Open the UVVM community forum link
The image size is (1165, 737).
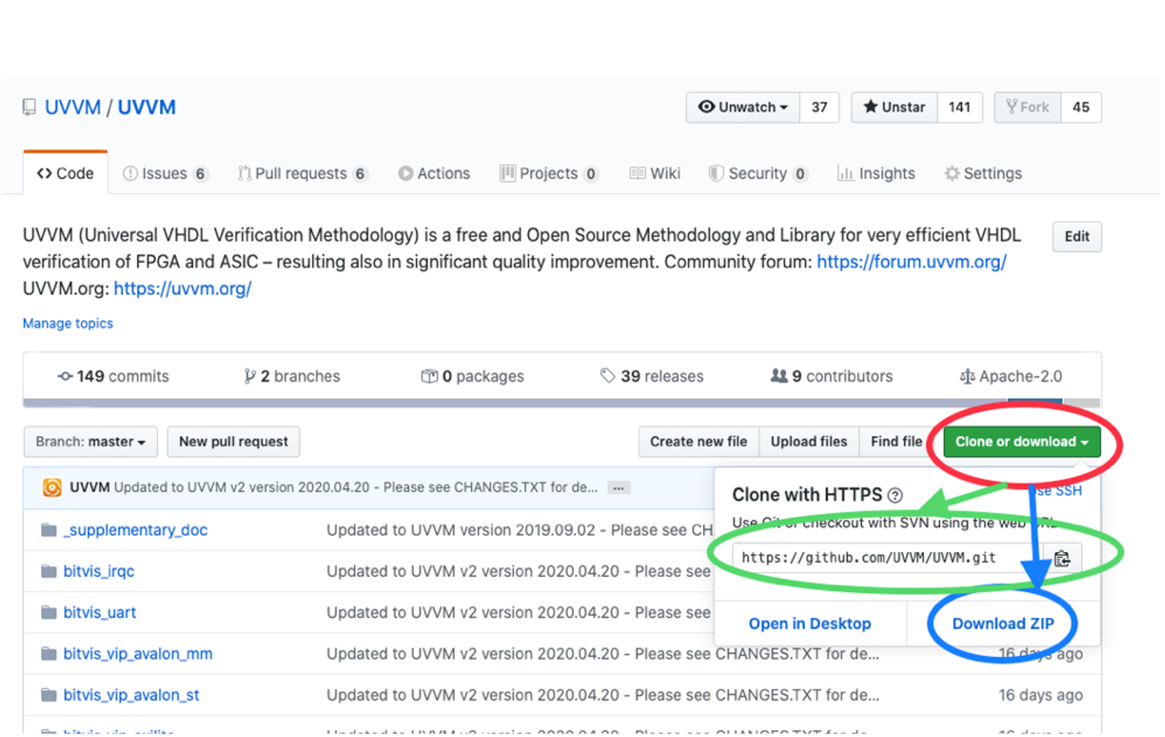[911, 262]
